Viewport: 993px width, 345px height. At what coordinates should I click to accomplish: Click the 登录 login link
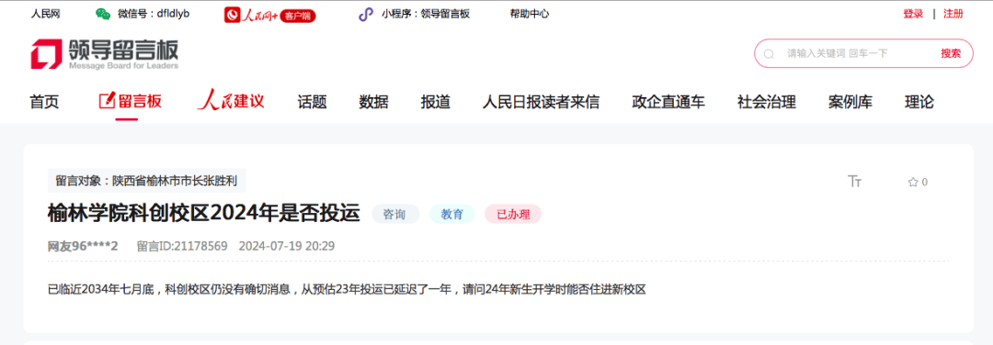pos(913,14)
